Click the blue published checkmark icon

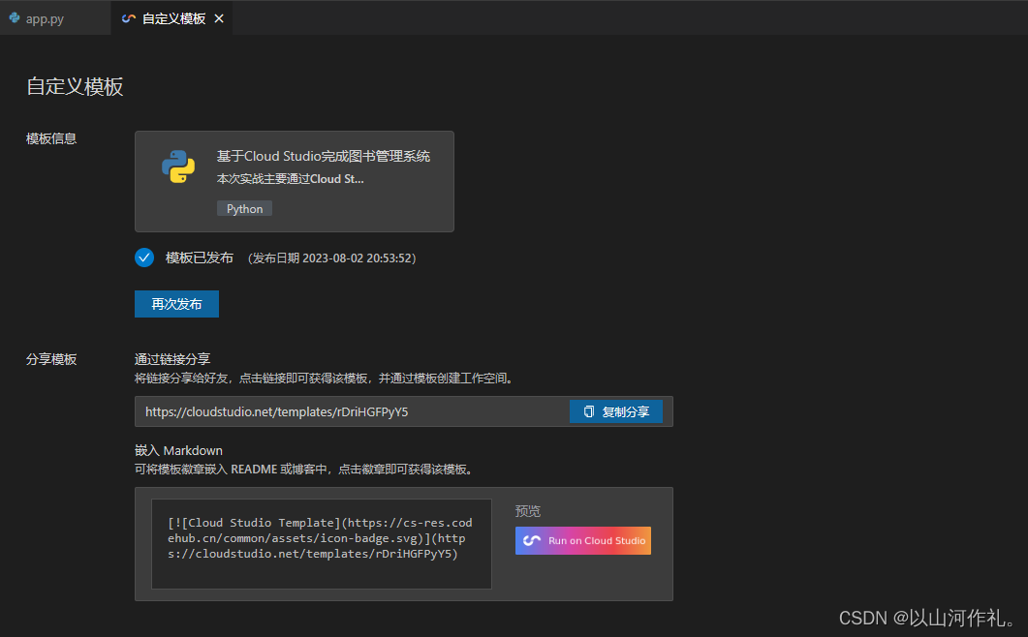click(144, 258)
